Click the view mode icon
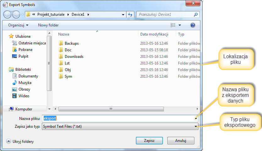 click(173, 25)
